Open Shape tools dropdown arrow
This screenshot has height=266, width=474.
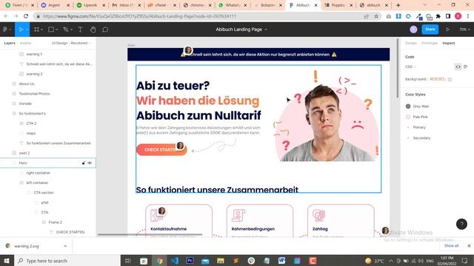click(56, 30)
